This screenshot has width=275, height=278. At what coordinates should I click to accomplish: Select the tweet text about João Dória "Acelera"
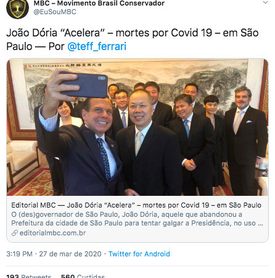(x=133, y=40)
